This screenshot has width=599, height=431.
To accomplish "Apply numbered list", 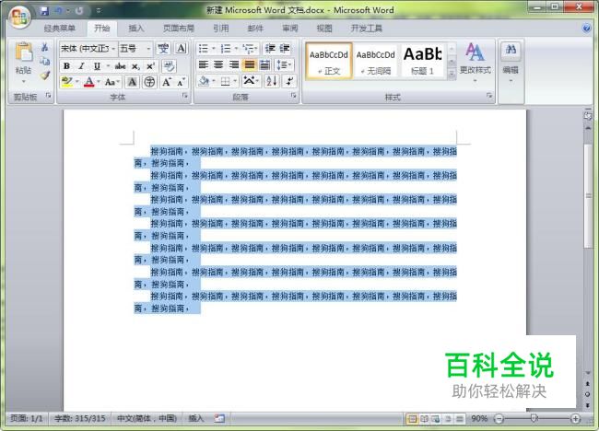I will [x=226, y=49].
